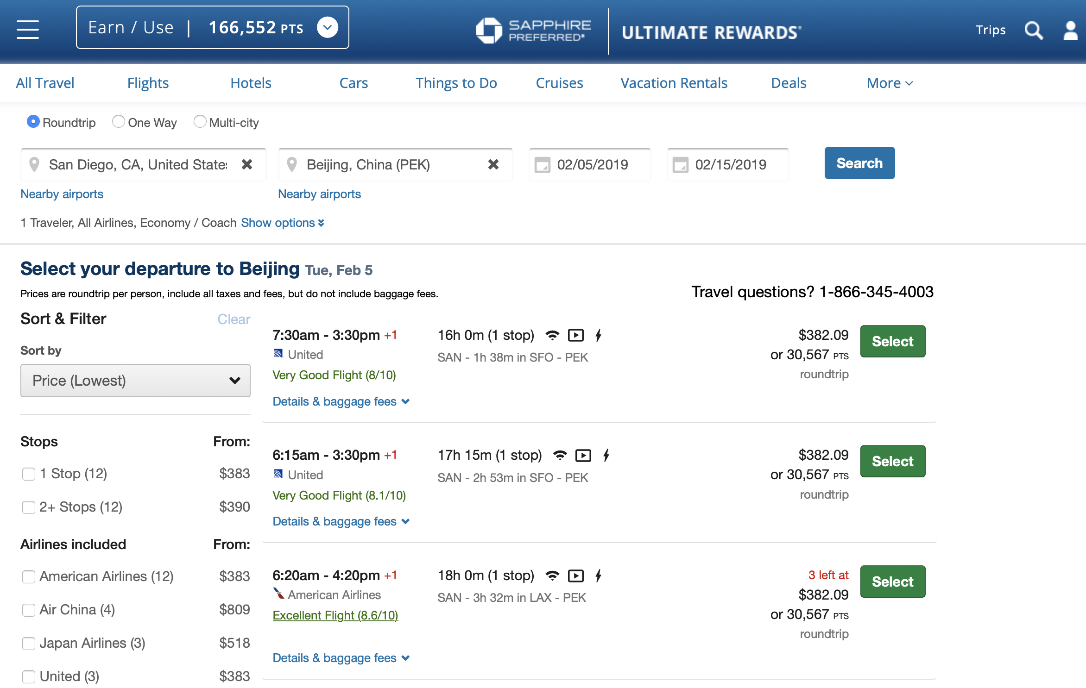
Task: Check the 1 Stop filter
Action: pyautogui.click(x=28, y=474)
